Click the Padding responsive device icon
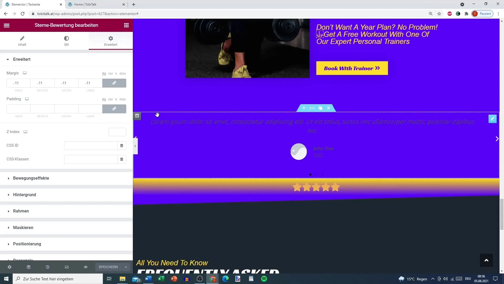This screenshot has width=504, height=284. [x=27, y=99]
